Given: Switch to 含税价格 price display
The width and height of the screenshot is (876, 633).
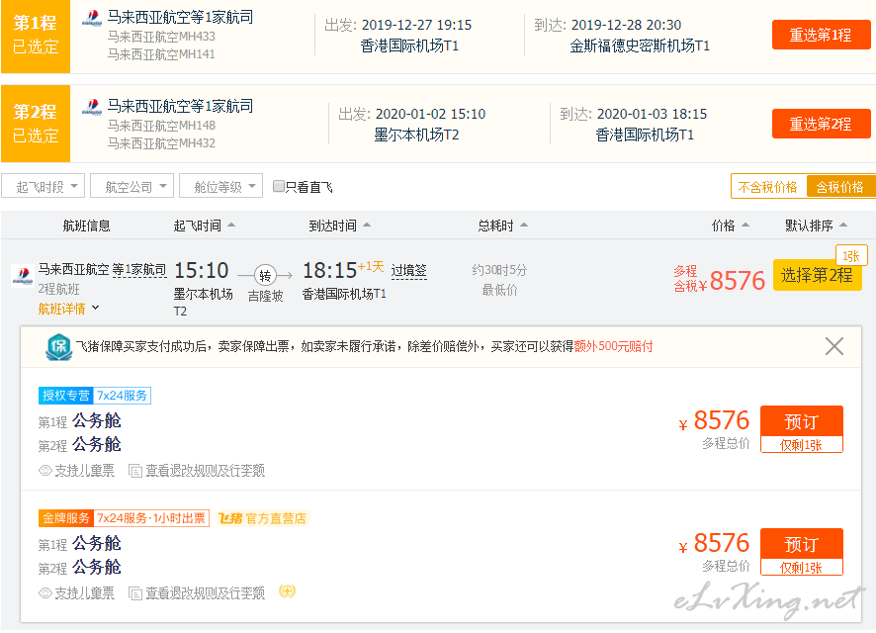Looking at the screenshot, I should [839, 187].
